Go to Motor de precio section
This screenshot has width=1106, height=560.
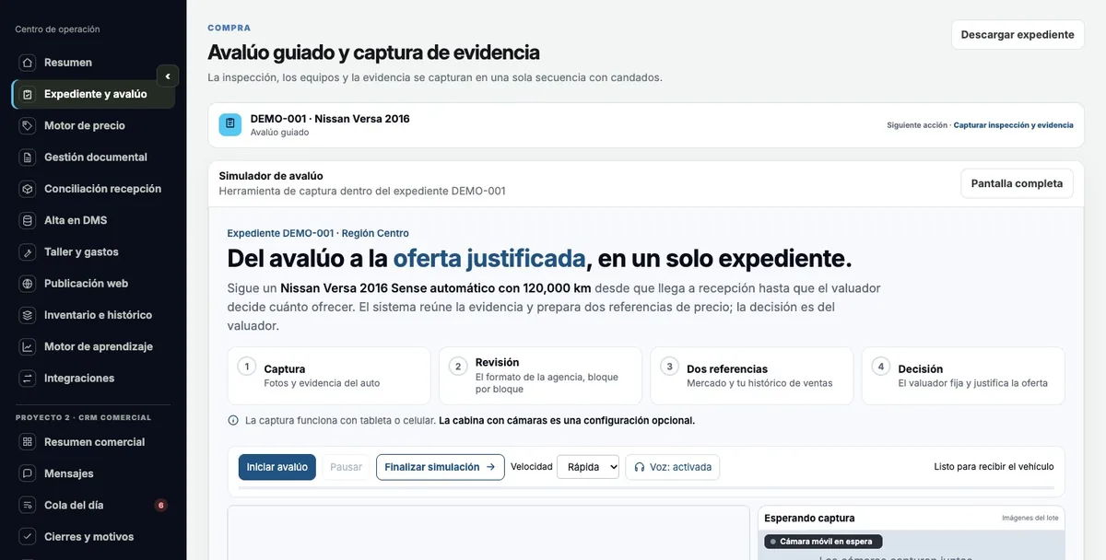pos(93,125)
